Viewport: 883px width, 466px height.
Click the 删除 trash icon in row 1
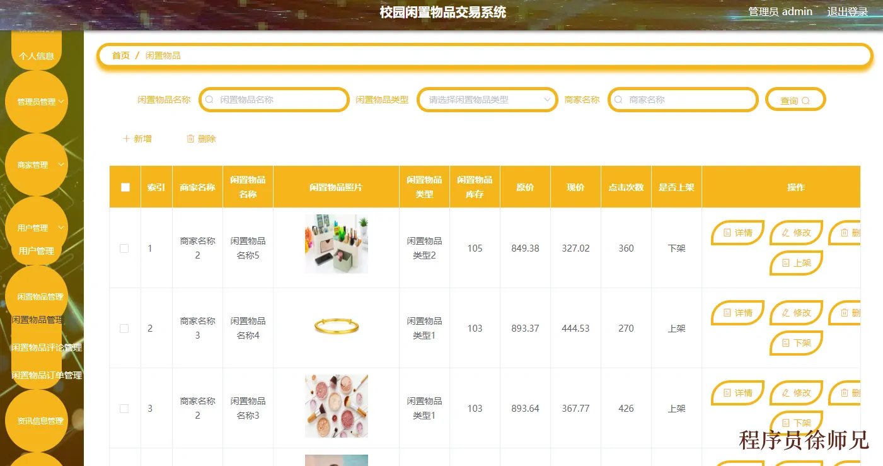[844, 233]
